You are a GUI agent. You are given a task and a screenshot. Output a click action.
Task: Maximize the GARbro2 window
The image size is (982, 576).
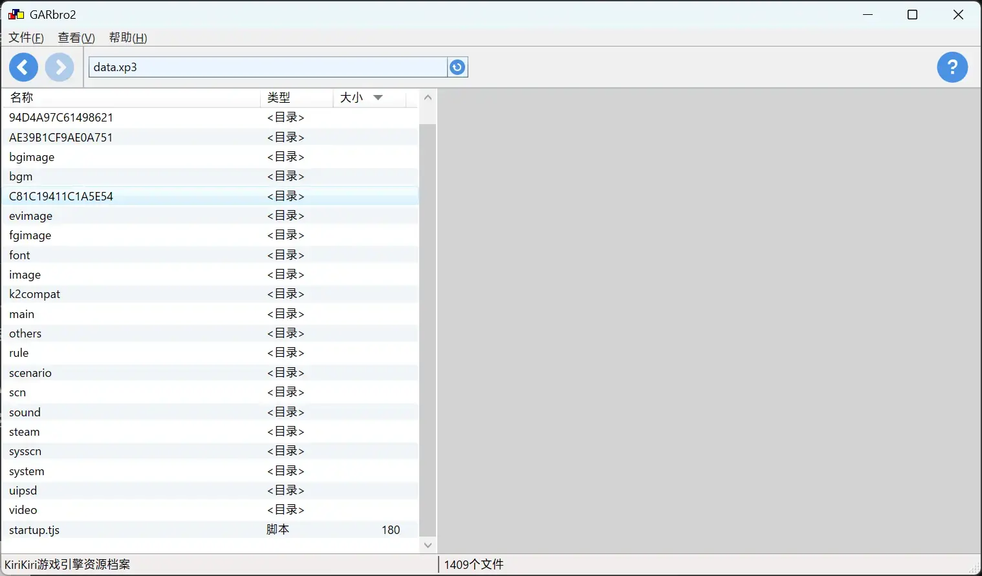(912, 15)
